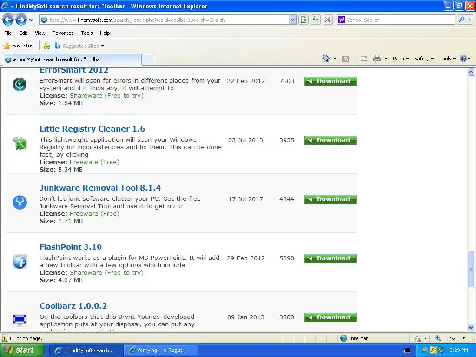Click the blue Help question mark icon

pyautogui.click(x=463, y=59)
